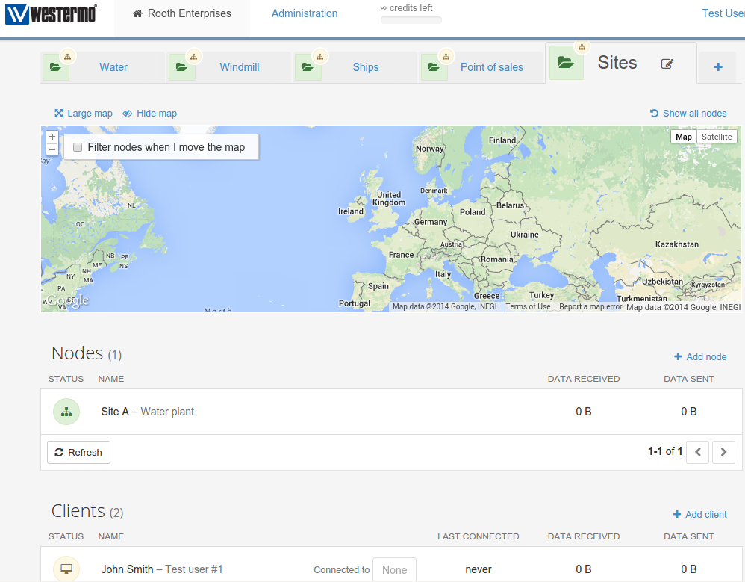Hide the map
Viewport: 745px width, 582px height.
tap(150, 114)
